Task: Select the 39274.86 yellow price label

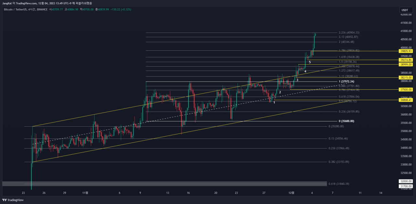Action: coord(406,60)
